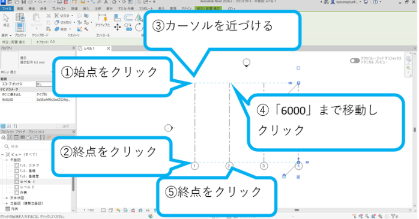The height and width of the screenshot is (219, 419).
Task: Select the Offset tool
Action: [x=128, y=17]
